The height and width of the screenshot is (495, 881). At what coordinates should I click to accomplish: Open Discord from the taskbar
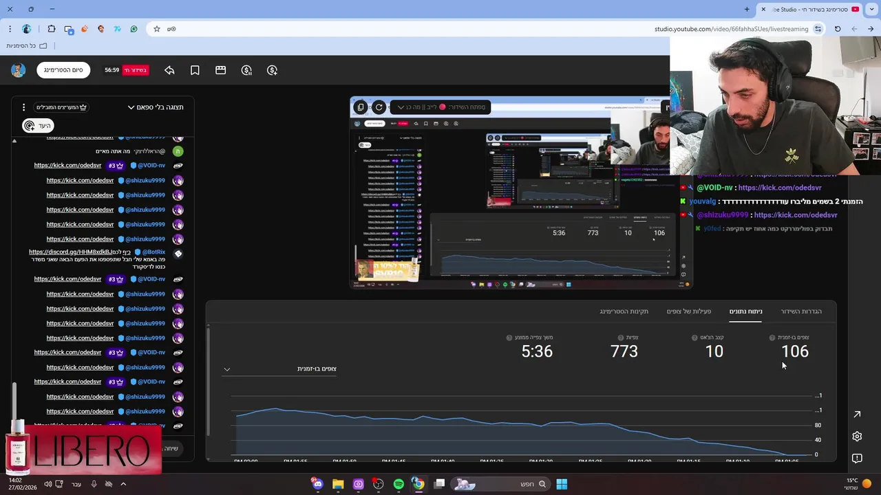tap(317, 484)
